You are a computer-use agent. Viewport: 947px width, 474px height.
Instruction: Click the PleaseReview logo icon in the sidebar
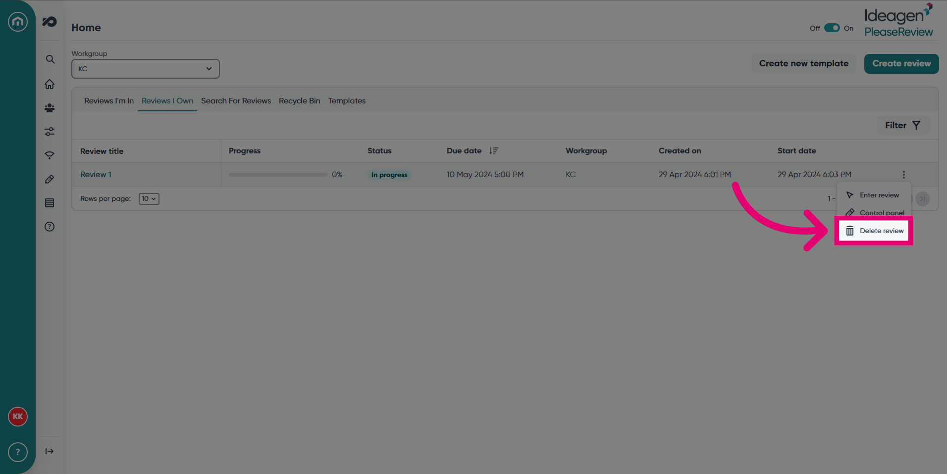(50, 22)
